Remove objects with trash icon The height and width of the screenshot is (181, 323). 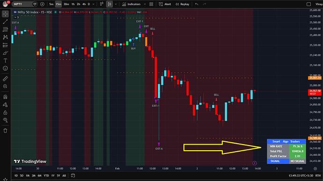5,131
